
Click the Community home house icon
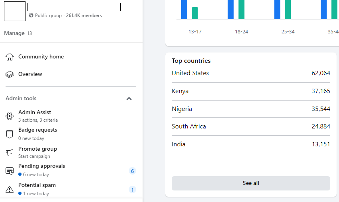[10, 57]
